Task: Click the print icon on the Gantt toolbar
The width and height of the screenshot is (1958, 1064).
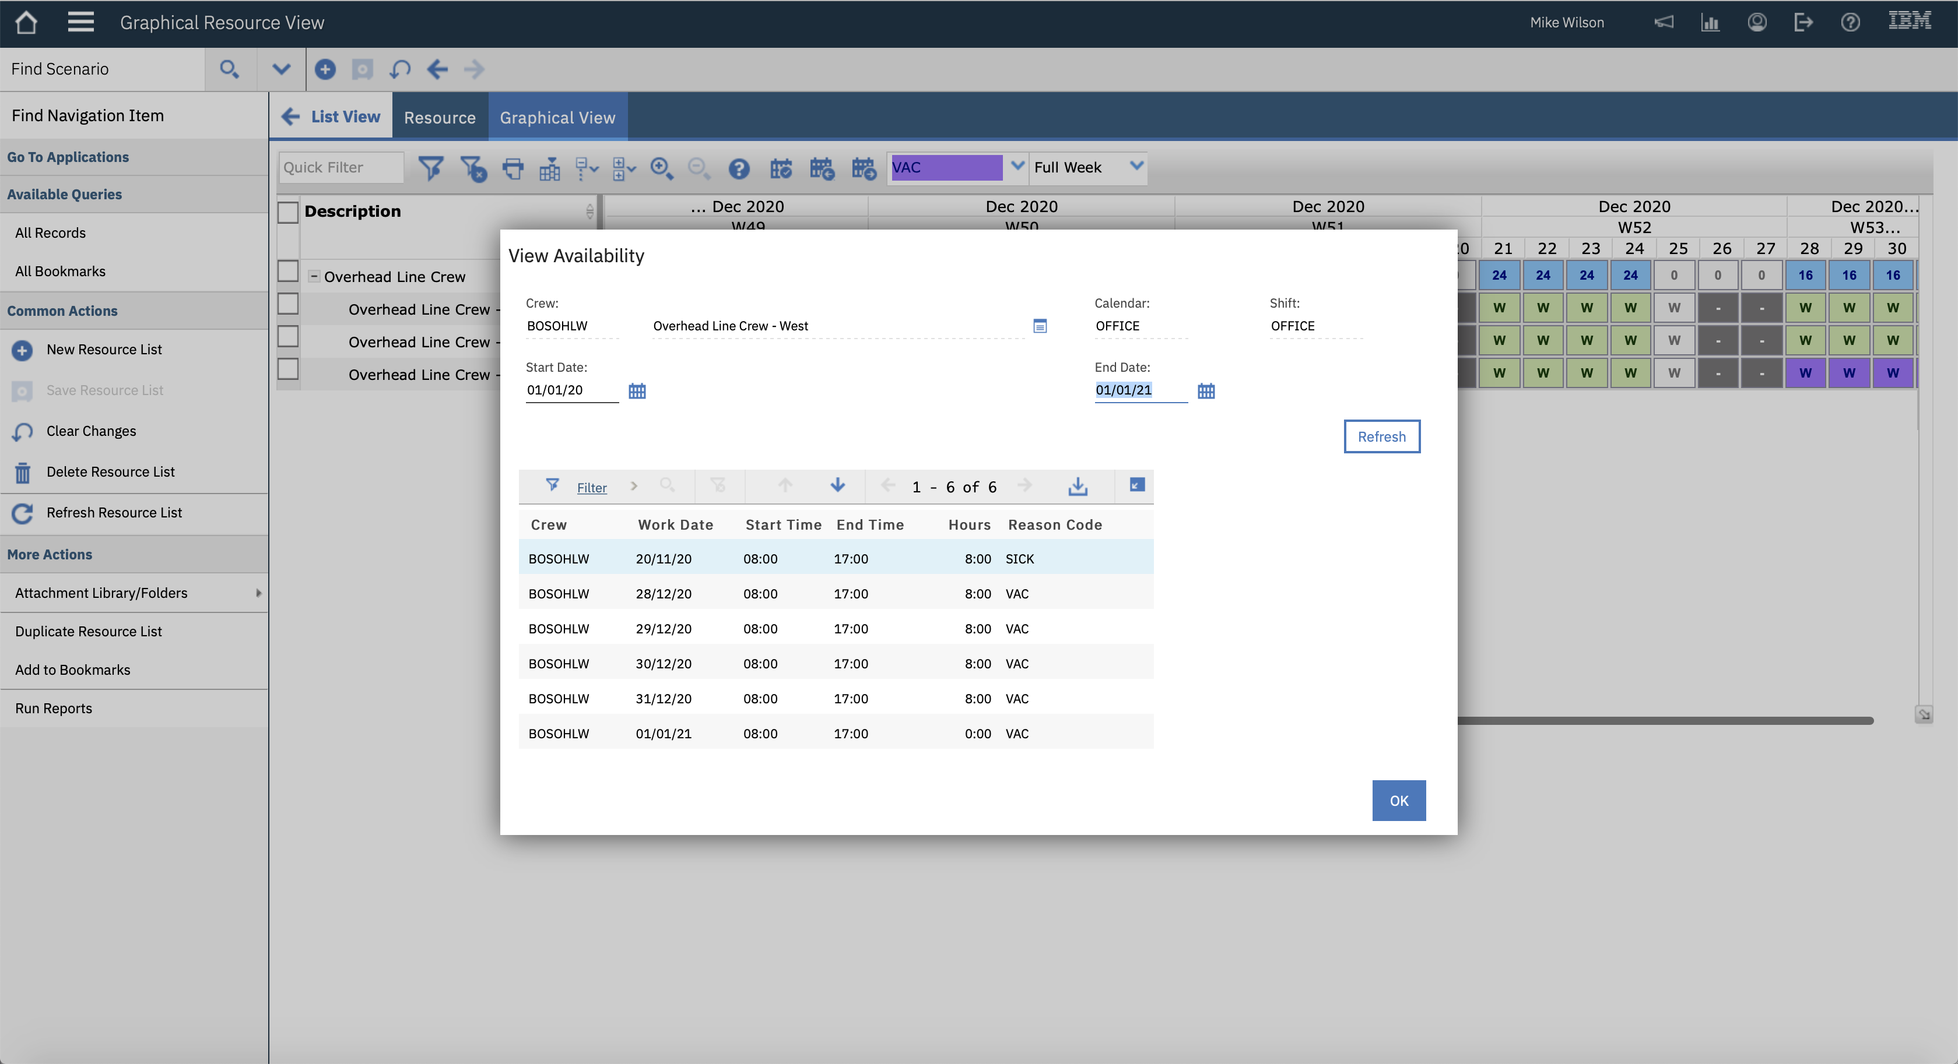Action: click(513, 168)
